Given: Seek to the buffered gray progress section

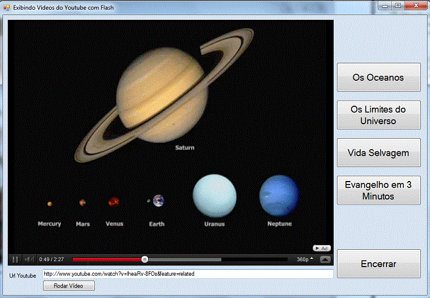Looking at the screenshot, I should 184,259.
